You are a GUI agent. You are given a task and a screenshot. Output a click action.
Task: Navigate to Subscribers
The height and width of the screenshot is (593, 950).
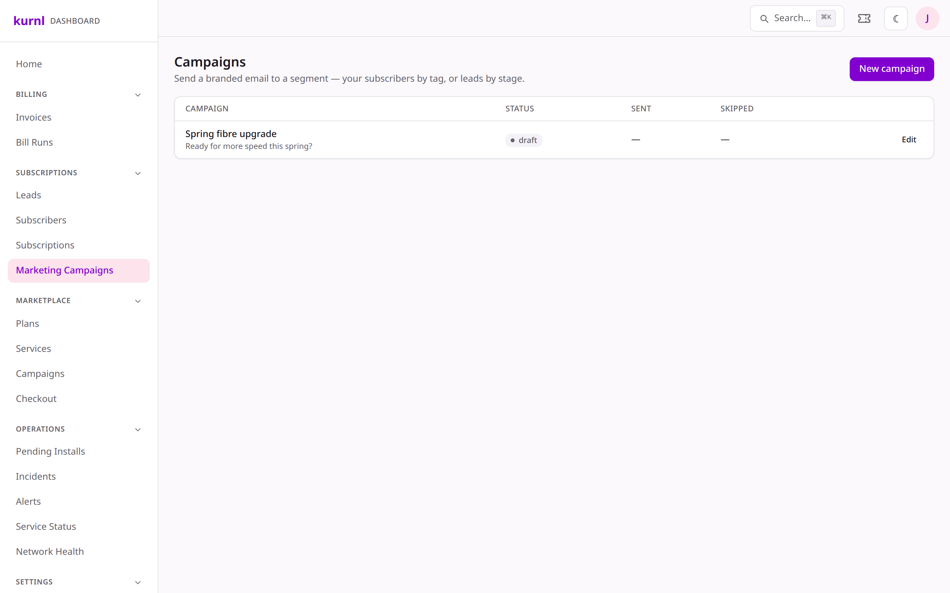[79, 220]
